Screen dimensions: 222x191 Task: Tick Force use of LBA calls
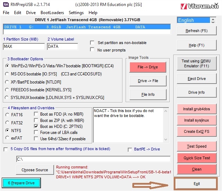(x=36, y=133)
